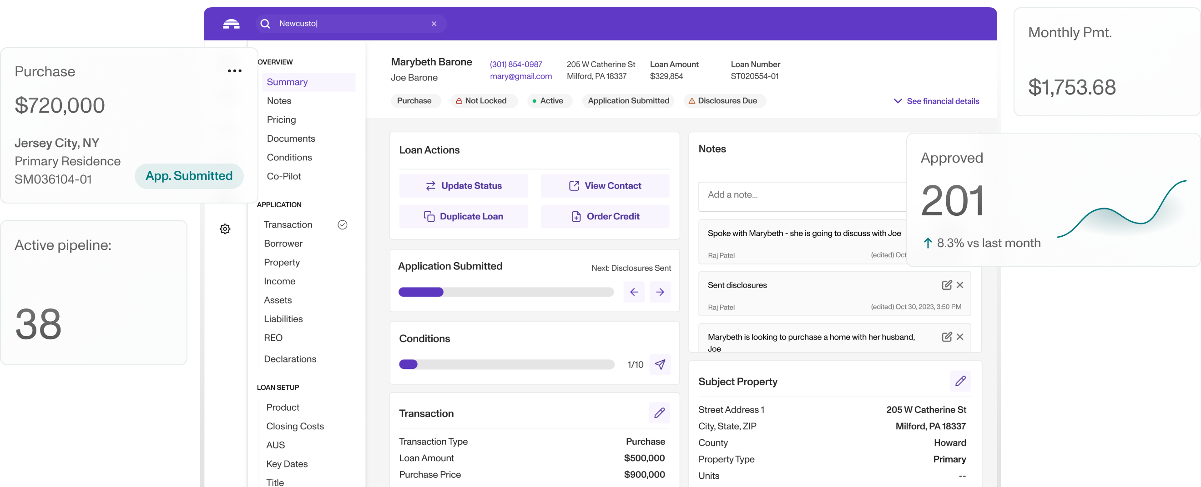1201x487 pixels.
Task: Edit Subject Property using the pencil icon
Action: tap(960, 381)
